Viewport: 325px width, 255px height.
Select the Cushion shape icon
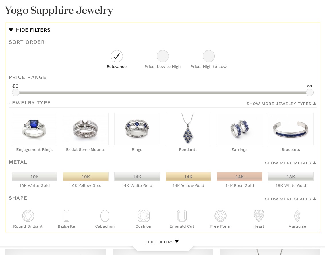coord(144,216)
